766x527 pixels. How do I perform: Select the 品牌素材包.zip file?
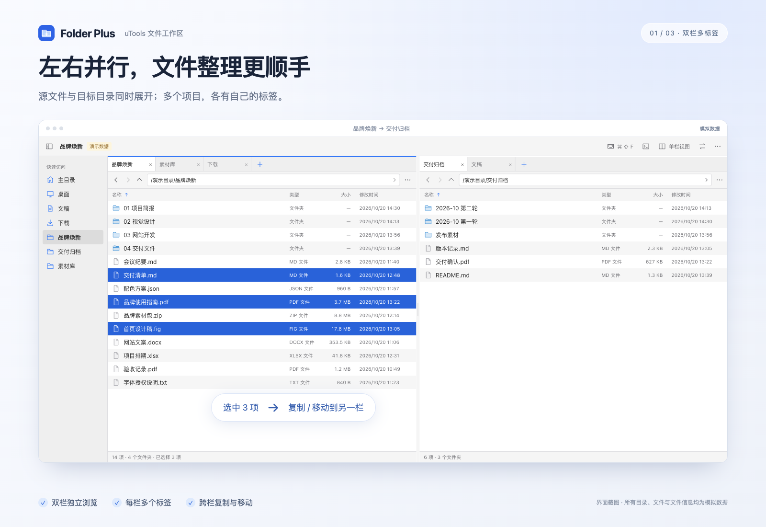262,316
